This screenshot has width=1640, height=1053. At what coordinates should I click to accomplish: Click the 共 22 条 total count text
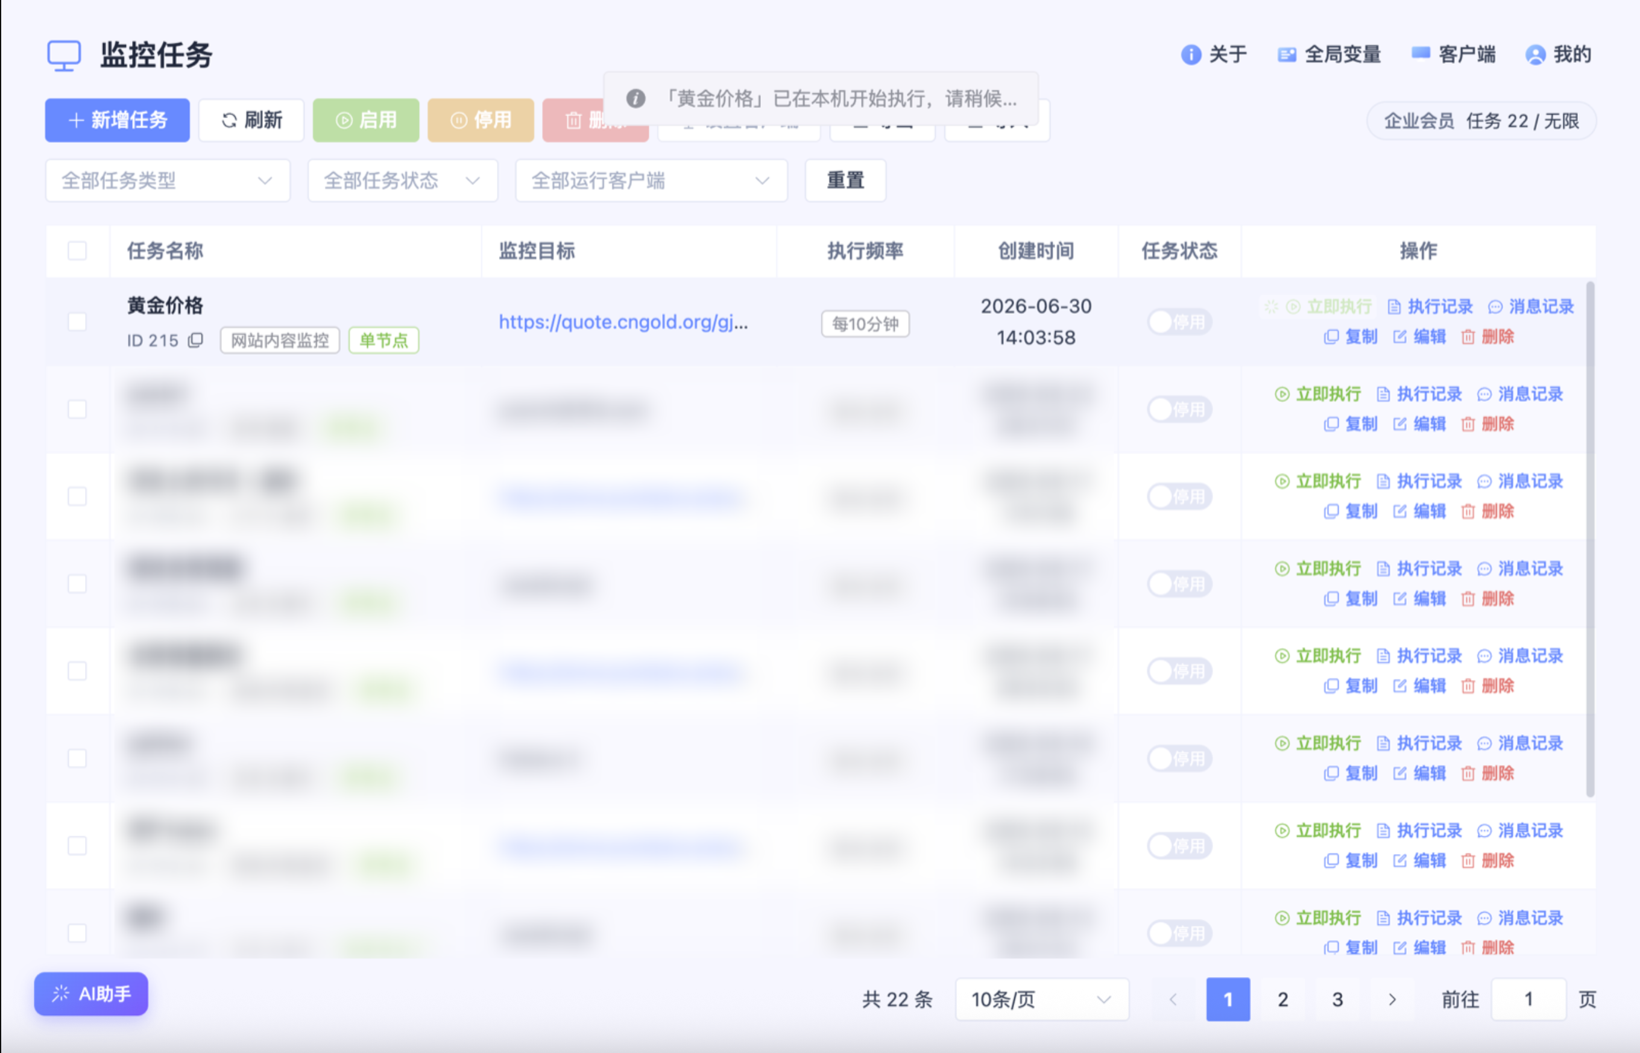[897, 999]
